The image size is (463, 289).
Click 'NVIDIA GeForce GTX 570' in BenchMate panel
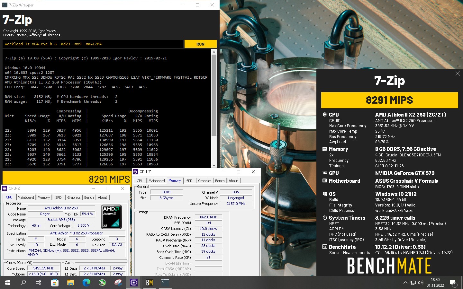click(405, 173)
